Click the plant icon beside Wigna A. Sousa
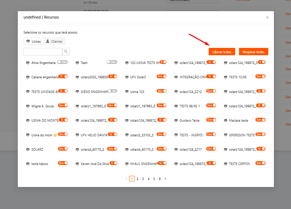 point(28,106)
